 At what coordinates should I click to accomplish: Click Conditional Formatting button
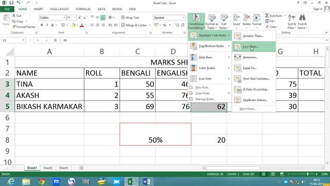196,22
